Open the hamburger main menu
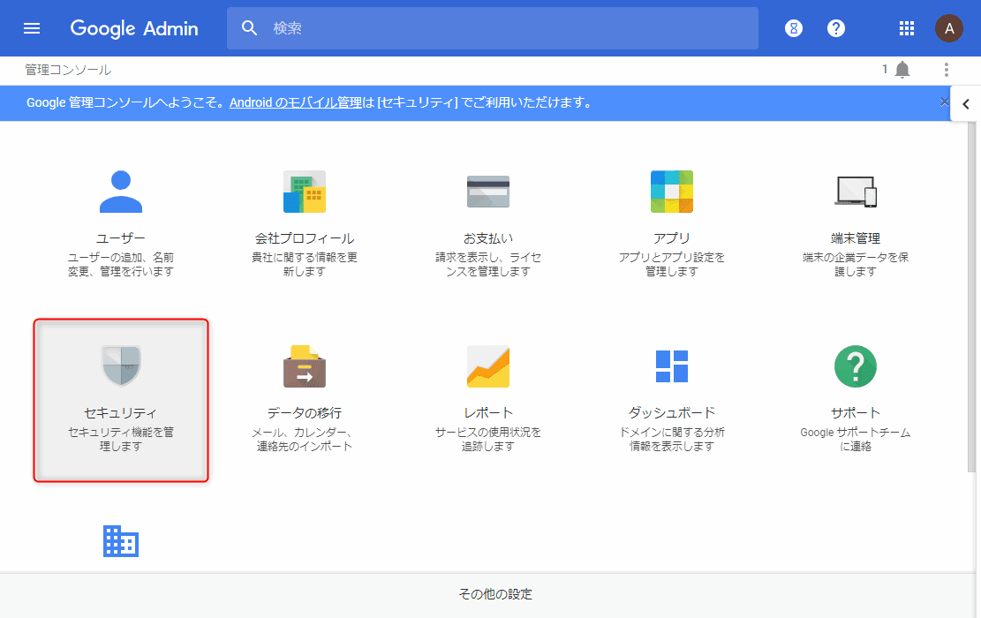The image size is (981, 618). [x=31, y=28]
